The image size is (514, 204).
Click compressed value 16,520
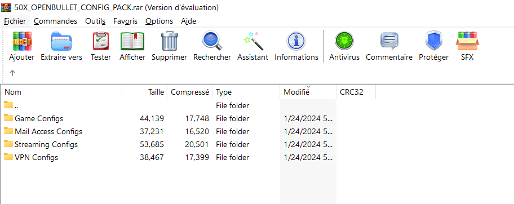tap(197, 131)
